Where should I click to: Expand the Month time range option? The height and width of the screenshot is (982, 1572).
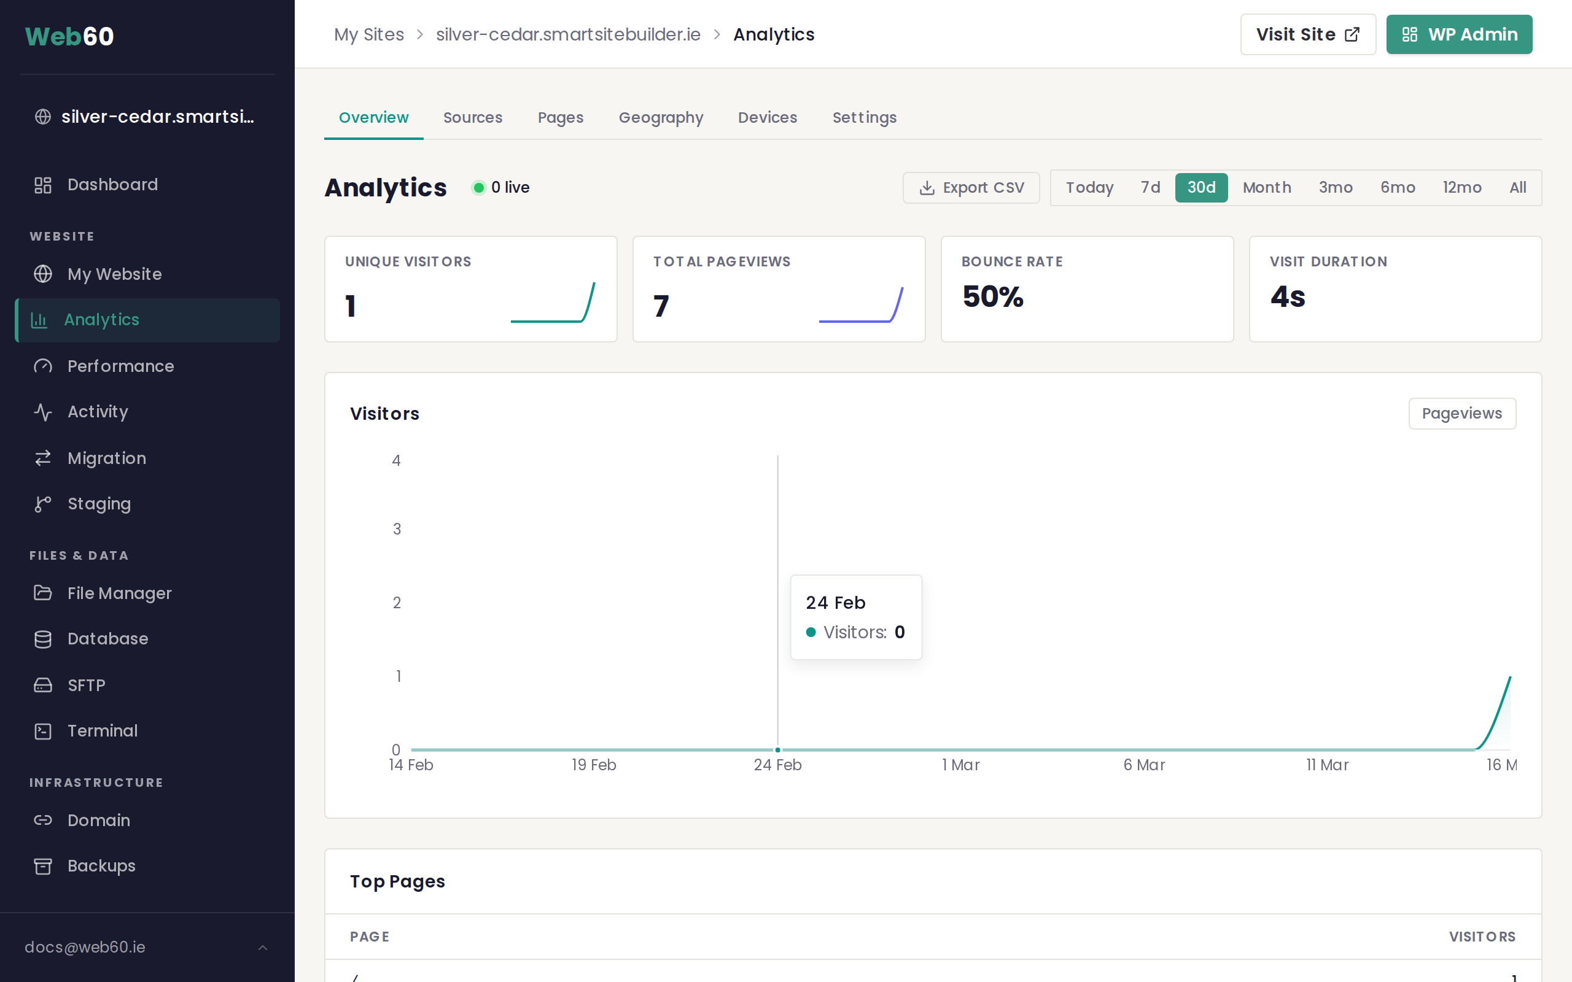point(1266,187)
